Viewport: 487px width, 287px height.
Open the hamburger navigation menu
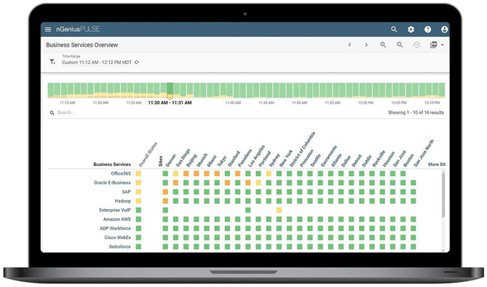[48, 29]
